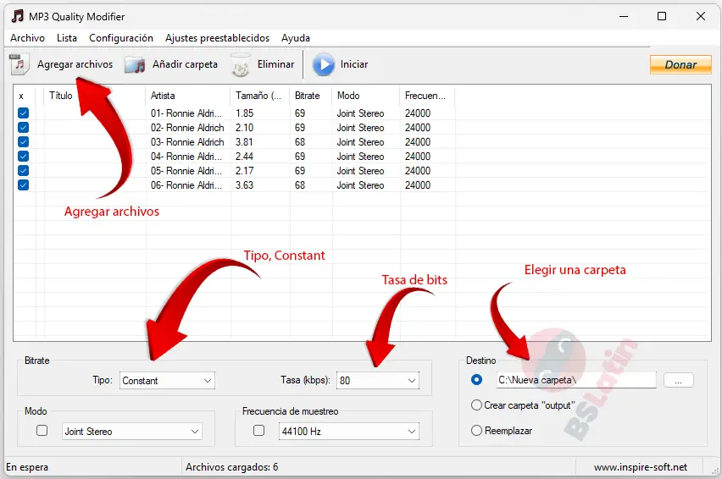Image resolution: width=722 pixels, height=479 pixels.
Task: Select the 03- Ronnie Aldrich artist cell
Action: coord(187,141)
